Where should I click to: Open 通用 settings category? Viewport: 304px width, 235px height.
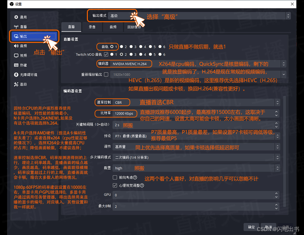(x=35, y=17)
